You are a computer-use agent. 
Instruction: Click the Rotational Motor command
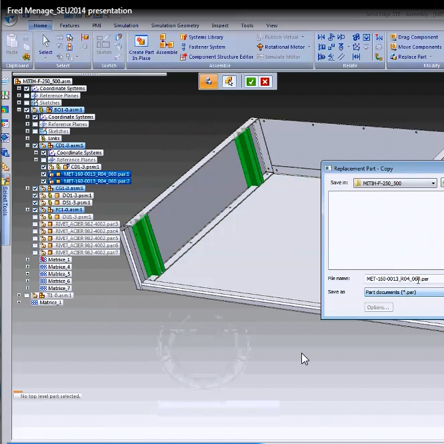281,47
